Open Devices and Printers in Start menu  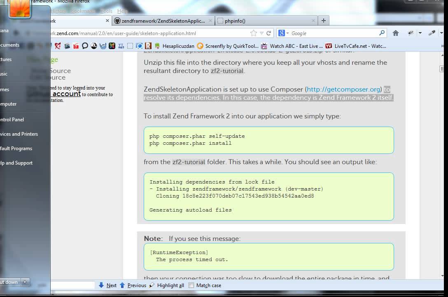pyautogui.click(x=19, y=134)
